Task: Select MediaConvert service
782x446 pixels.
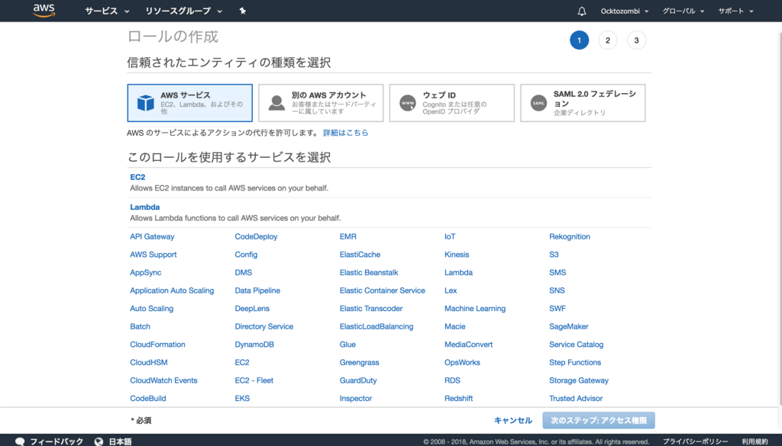Action: (x=468, y=345)
